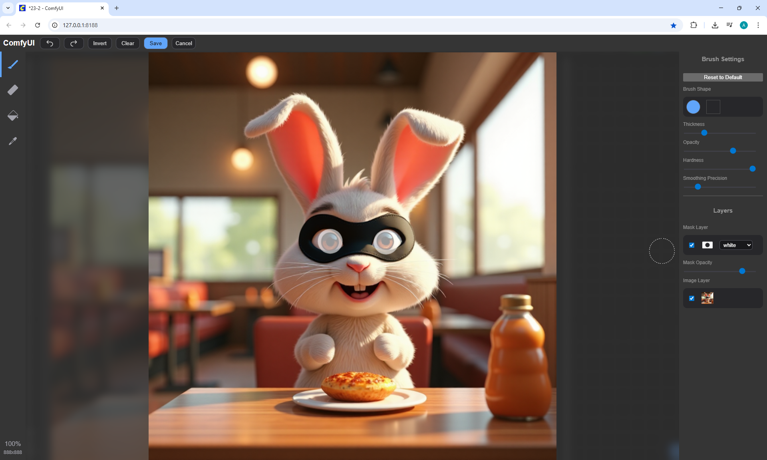Image resolution: width=767 pixels, height=460 pixels.
Task: Choose the square brush shape
Action: 713,107
